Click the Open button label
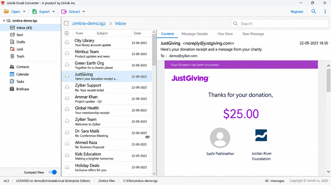This screenshot has width=331, height=185. click(16, 12)
